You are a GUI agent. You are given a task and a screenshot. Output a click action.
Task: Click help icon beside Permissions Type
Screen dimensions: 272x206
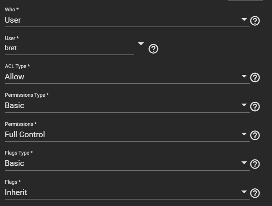(x=255, y=107)
